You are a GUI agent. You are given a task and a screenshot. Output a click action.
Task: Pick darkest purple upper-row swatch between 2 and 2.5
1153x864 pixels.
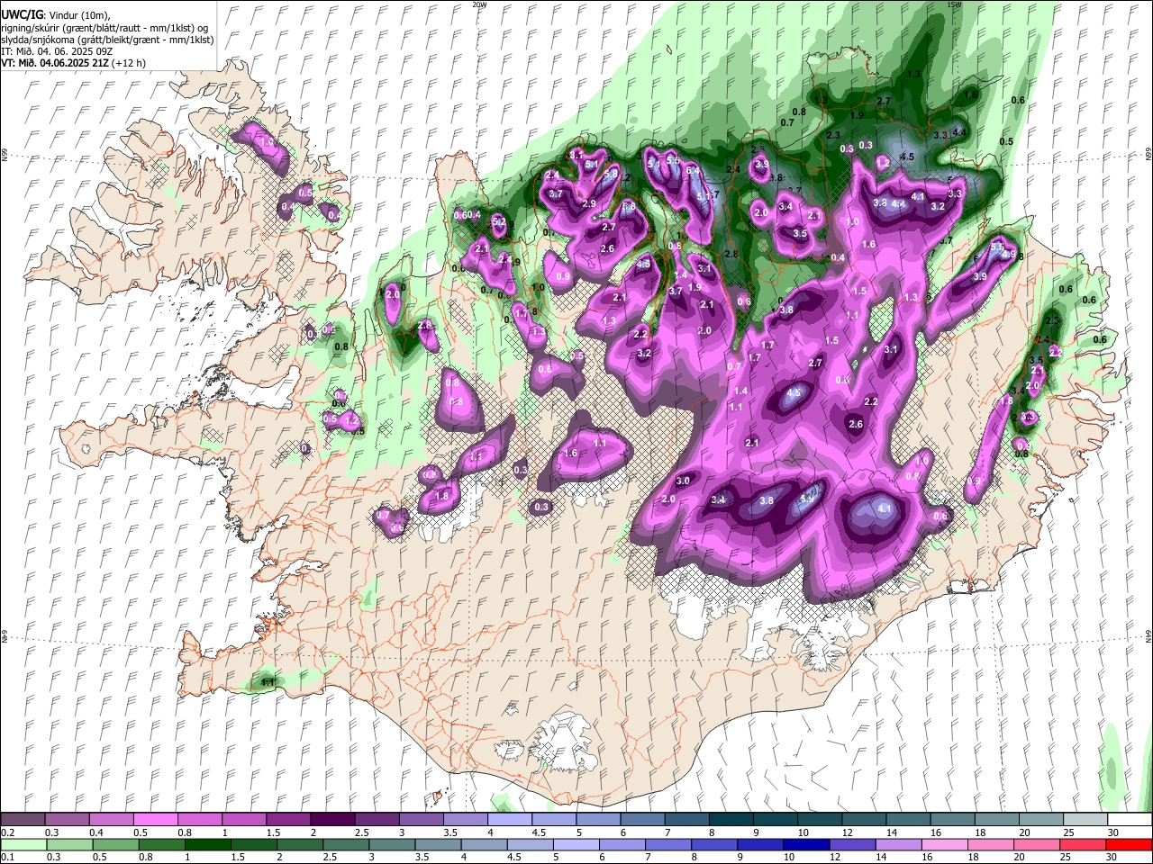tap(333, 820)
